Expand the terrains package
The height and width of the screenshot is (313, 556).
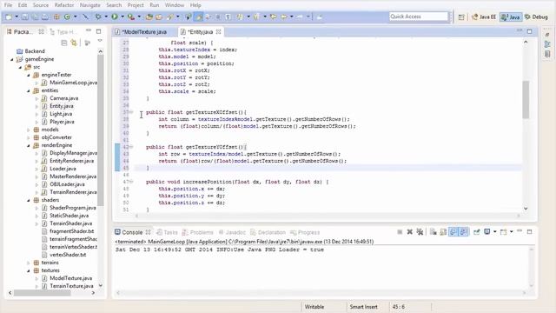point(29,263)
